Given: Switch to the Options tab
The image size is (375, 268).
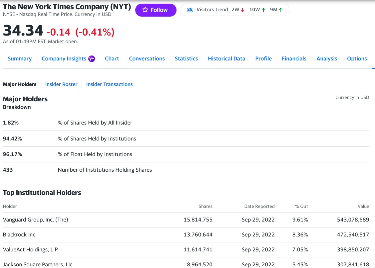Looking at the screenshot, I should tap(357, 59).
